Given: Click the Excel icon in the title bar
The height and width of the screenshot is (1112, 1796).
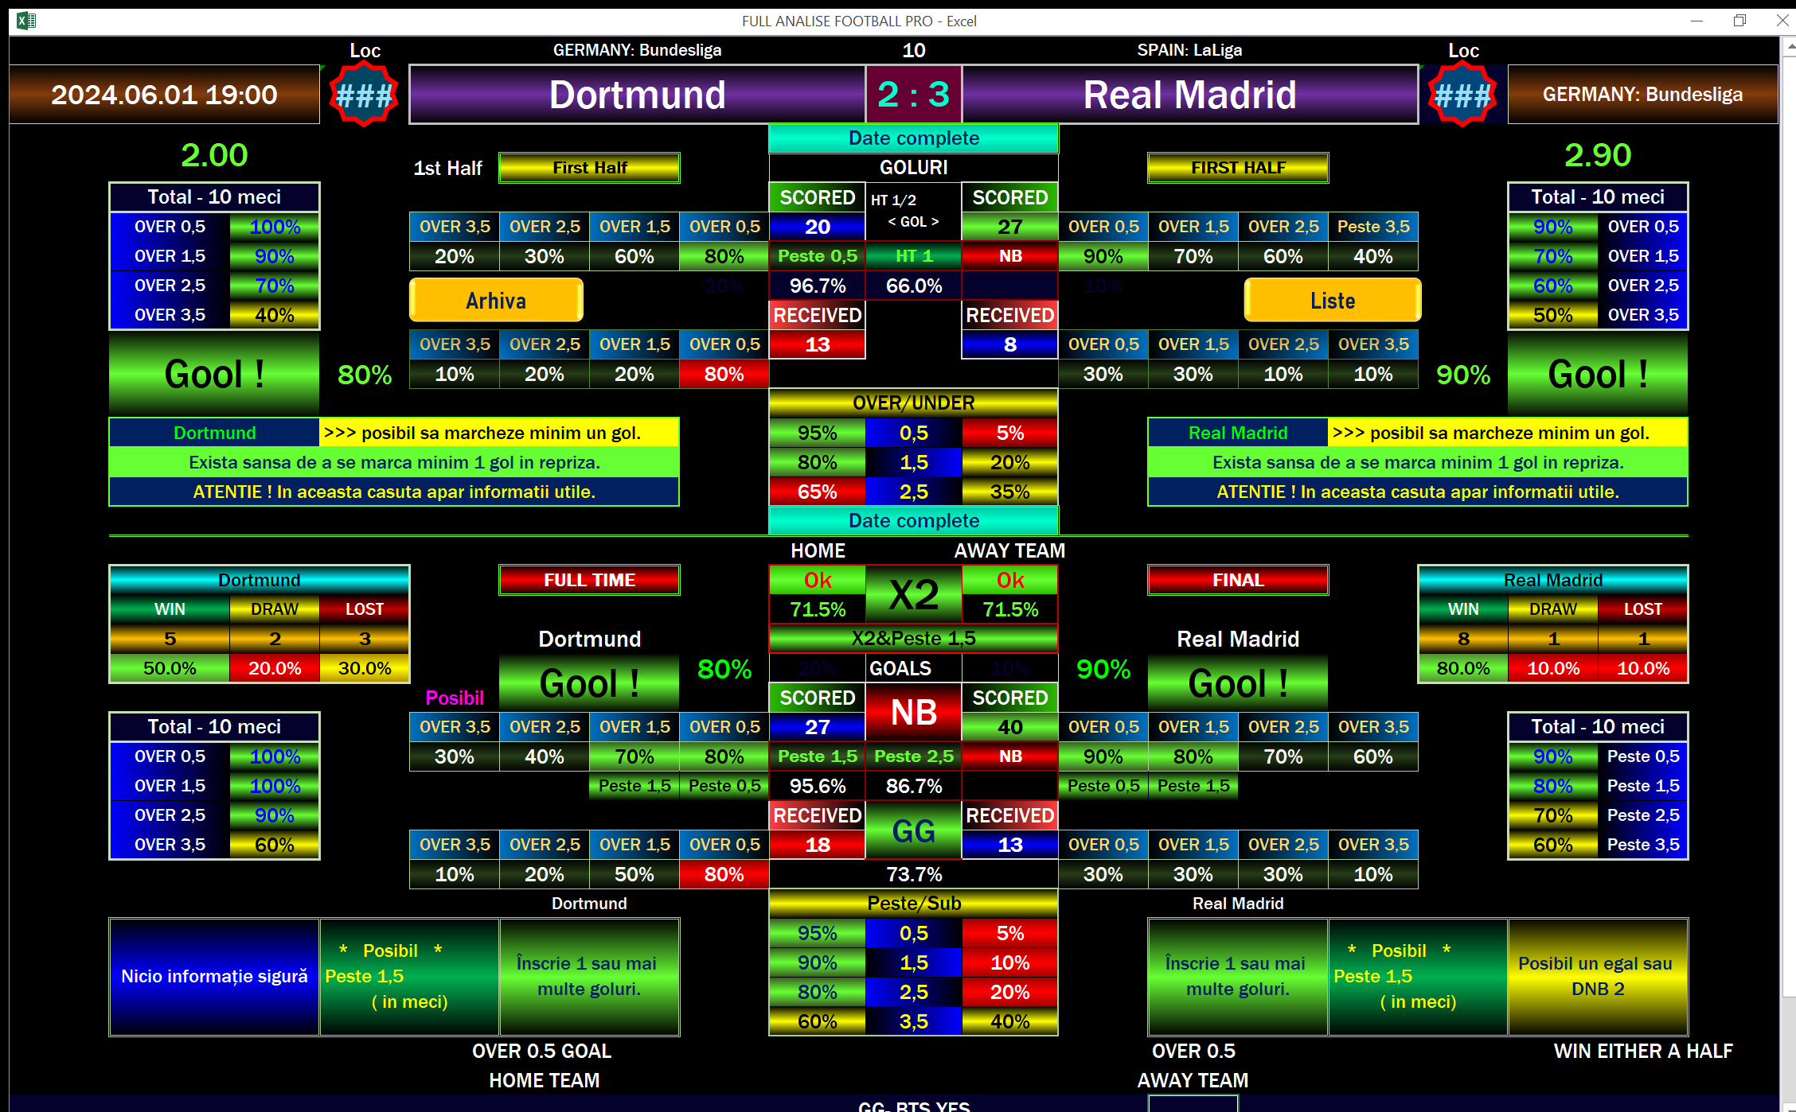Looking at the screenshot, I should coord(25,21).
